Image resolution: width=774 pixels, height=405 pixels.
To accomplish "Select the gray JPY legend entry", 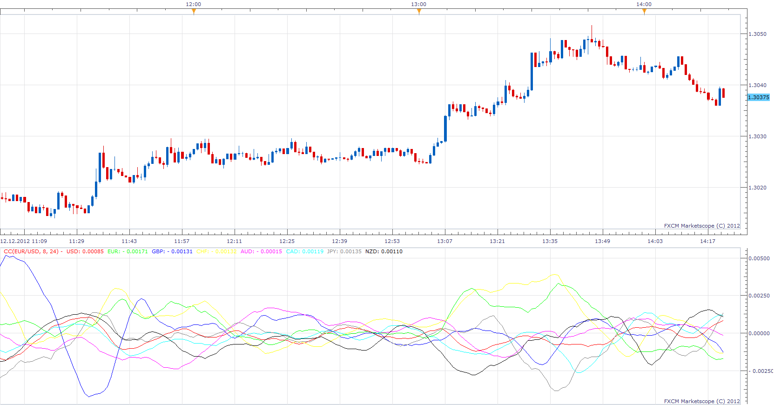I will point(344,251).
